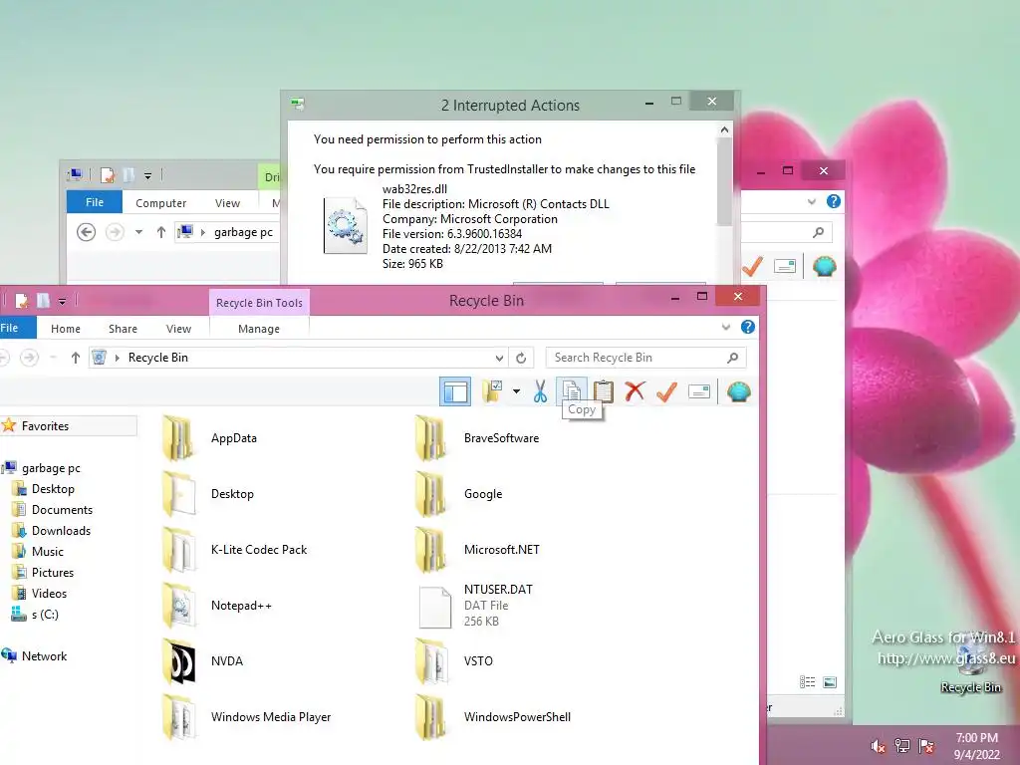1020x765 pixels.
Task: Select the NVDA folder
Action: tap(203, 662)
